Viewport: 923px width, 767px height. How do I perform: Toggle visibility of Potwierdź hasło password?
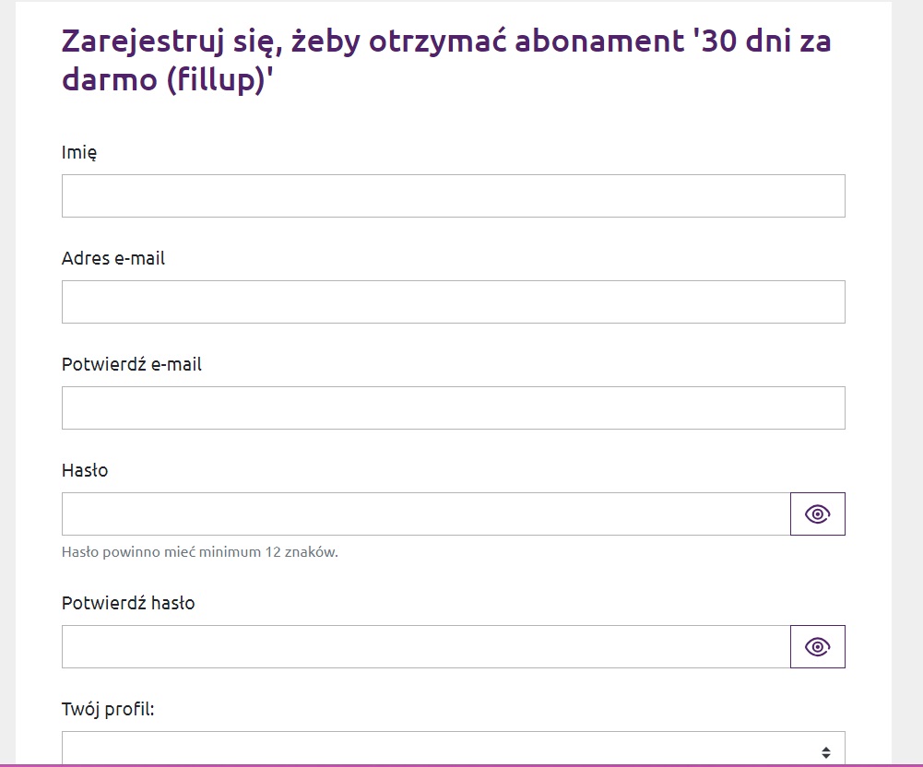(x=817, y=646)
